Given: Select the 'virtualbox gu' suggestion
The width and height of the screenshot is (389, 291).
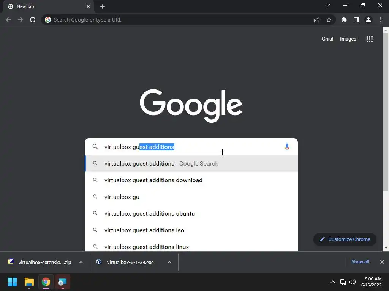Looking at the screenshot, I should point(191,197).
